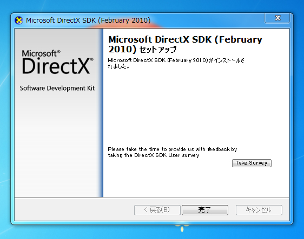This screenshot has width=304, height=239.
Task: Click the disabled 戻る(B) back button
Action: (157, 210)
